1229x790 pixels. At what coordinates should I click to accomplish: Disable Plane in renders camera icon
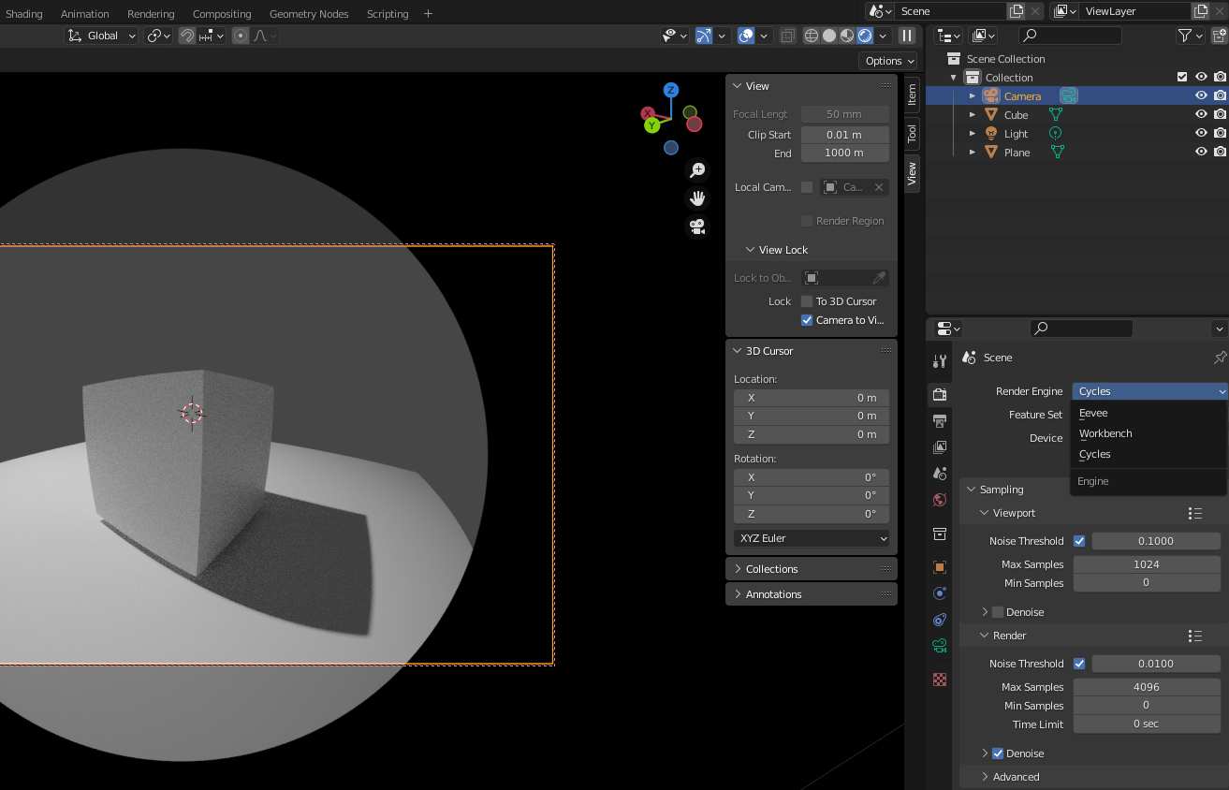tap(1220, 152)
